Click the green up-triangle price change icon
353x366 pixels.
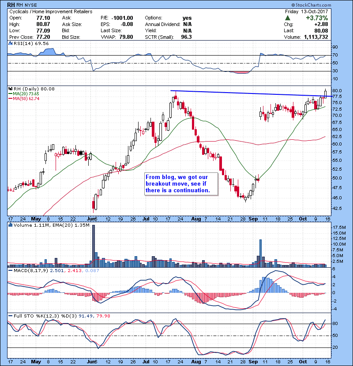point(288,18)
